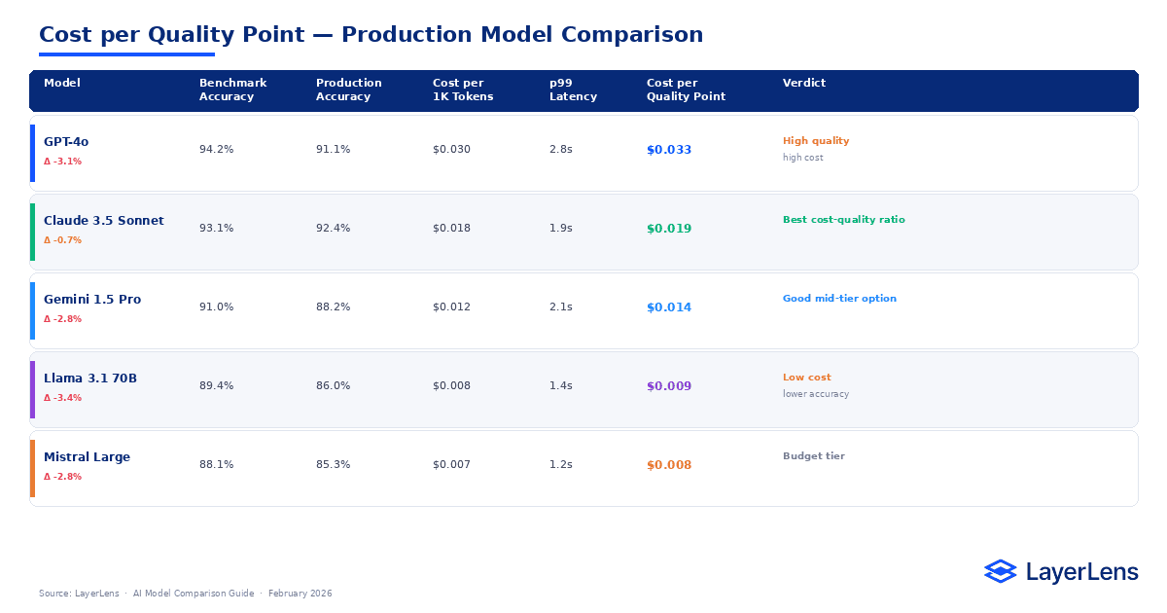Click the Δ -3.4% delta under Llama
1167x613 pixels.
coord(63,398)
